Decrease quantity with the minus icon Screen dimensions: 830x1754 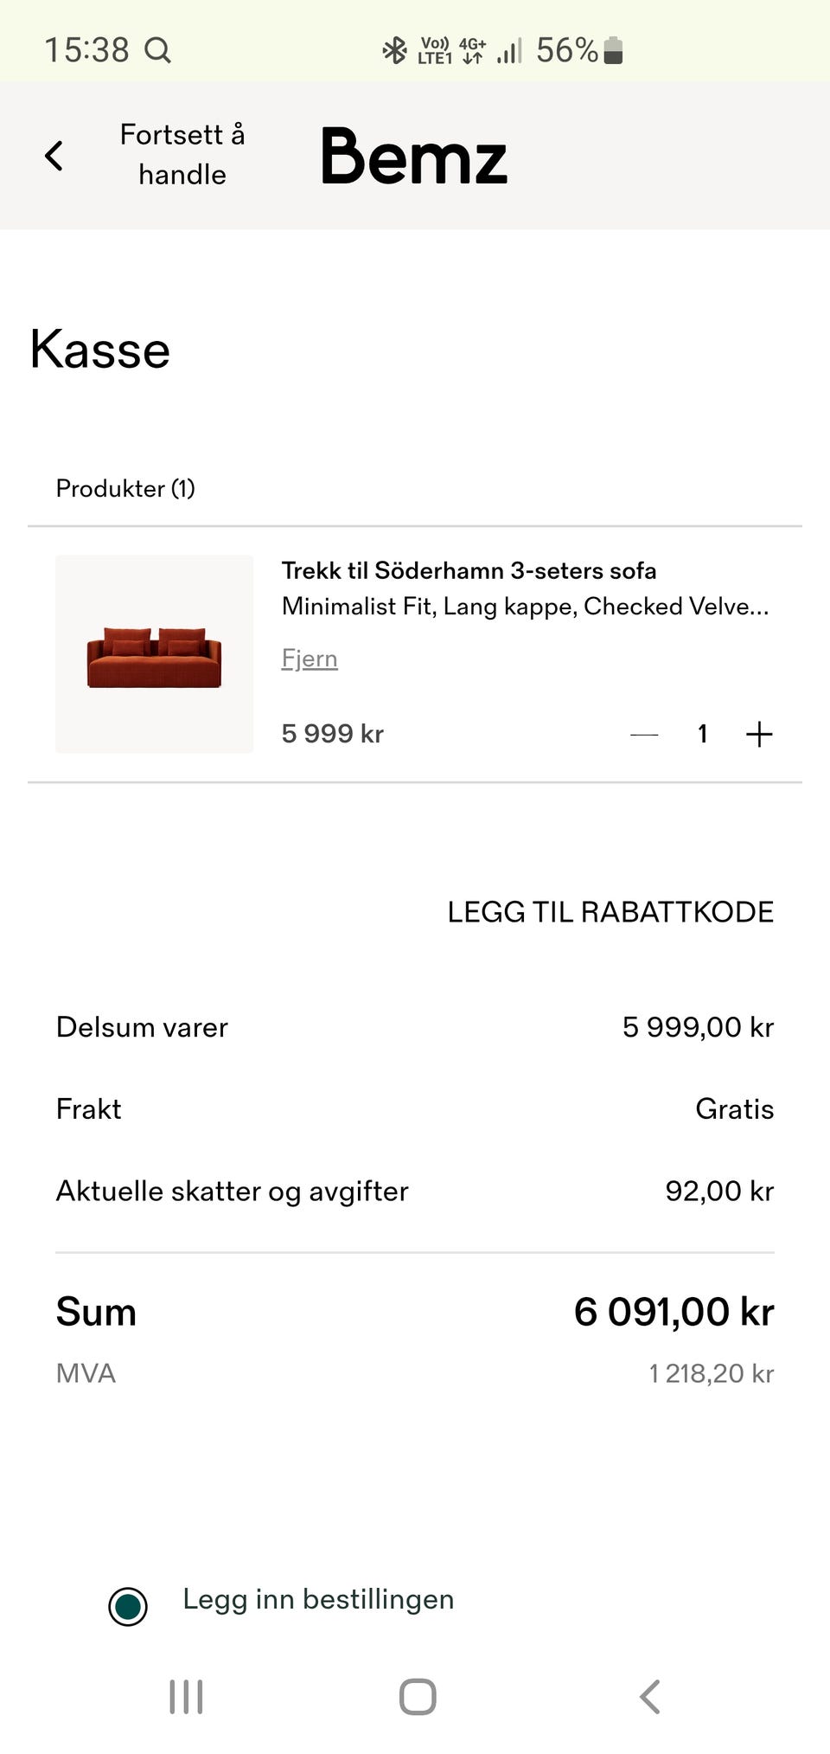point(644,735)
